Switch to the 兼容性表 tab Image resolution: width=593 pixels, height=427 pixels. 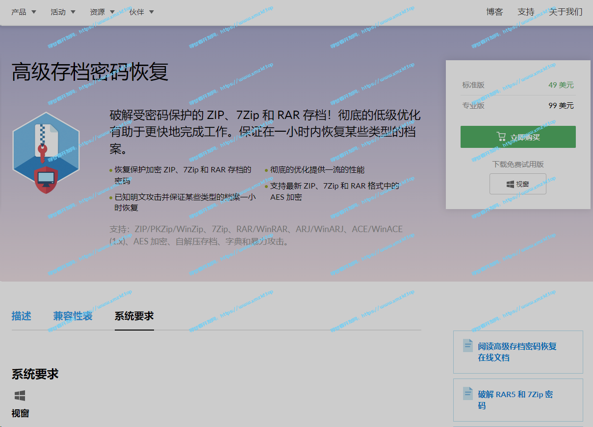tap(73, 316)
